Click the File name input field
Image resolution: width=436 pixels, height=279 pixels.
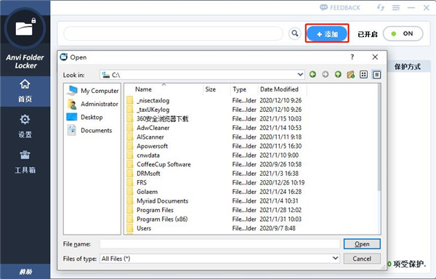pos(219,244)
